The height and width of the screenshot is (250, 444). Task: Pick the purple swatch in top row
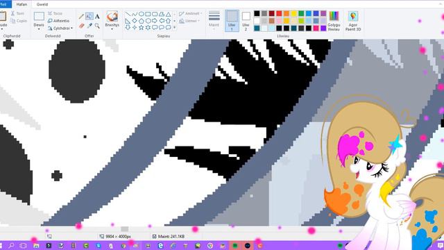(323, 13)
